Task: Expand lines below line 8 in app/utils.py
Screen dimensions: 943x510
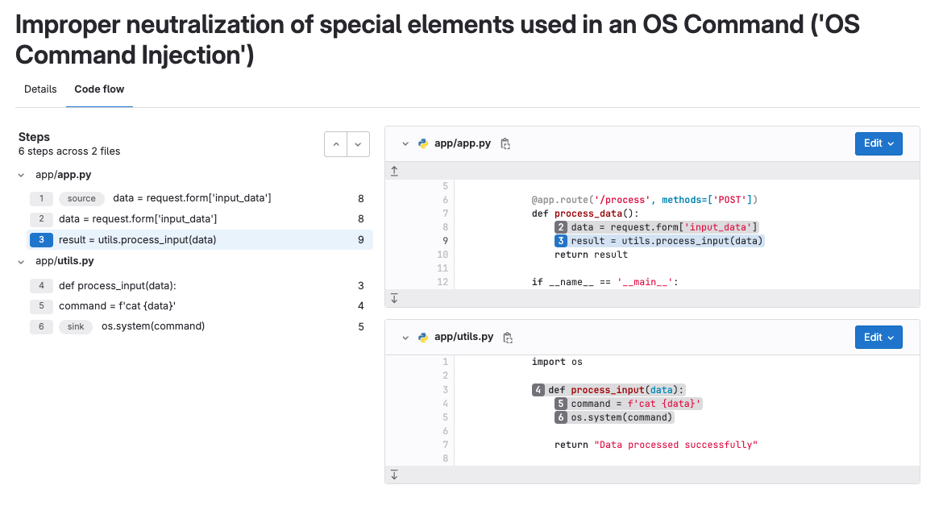Action: tap(394, 475)
